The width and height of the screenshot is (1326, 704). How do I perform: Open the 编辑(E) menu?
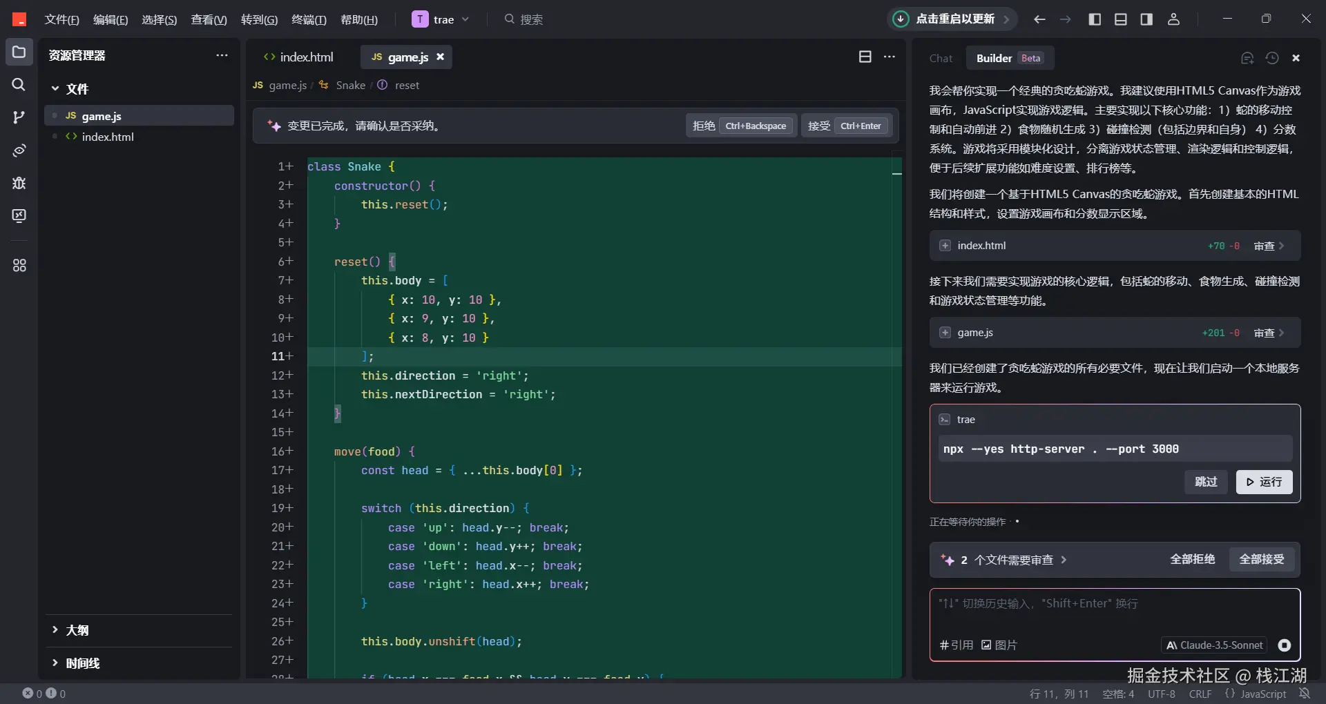[110, 19]
